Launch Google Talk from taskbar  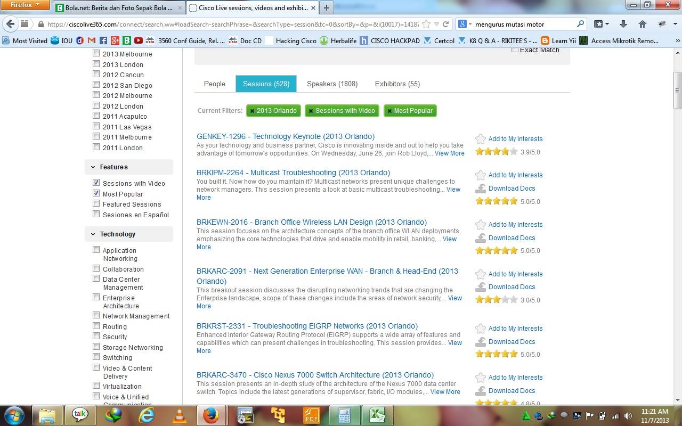click(80, 415)
